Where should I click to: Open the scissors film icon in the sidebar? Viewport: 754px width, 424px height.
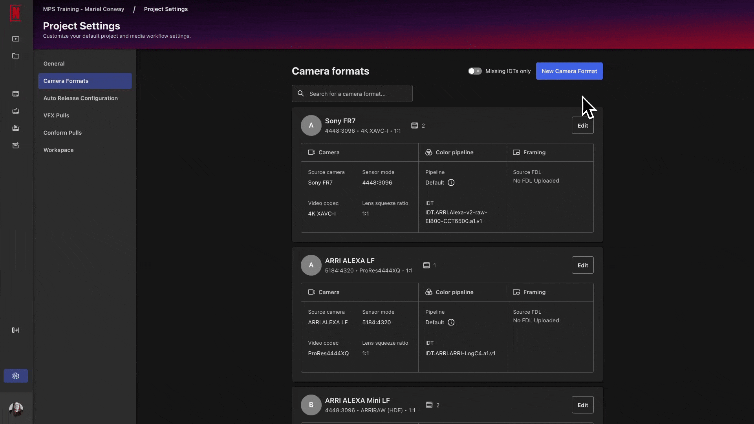[x=16, y=128]
